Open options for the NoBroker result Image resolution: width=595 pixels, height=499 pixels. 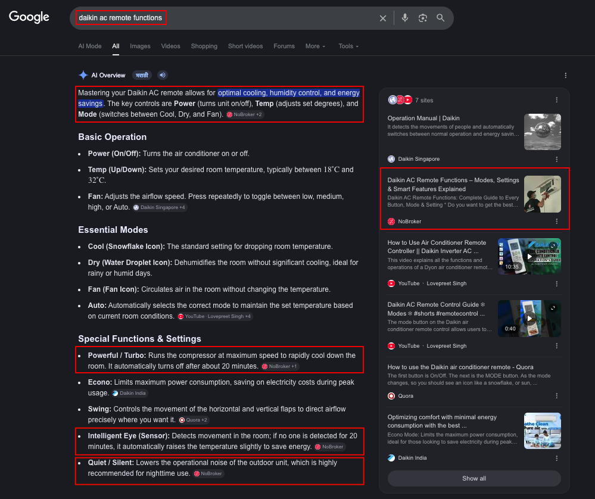click(x=557, y=222)
